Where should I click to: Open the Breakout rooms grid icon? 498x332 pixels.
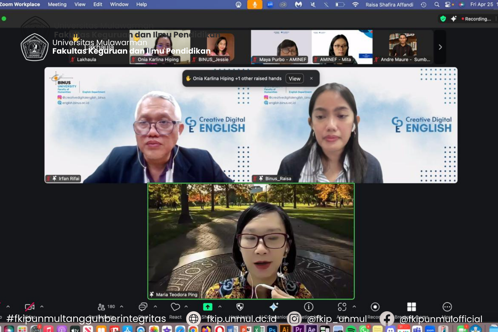click(411, 307)
